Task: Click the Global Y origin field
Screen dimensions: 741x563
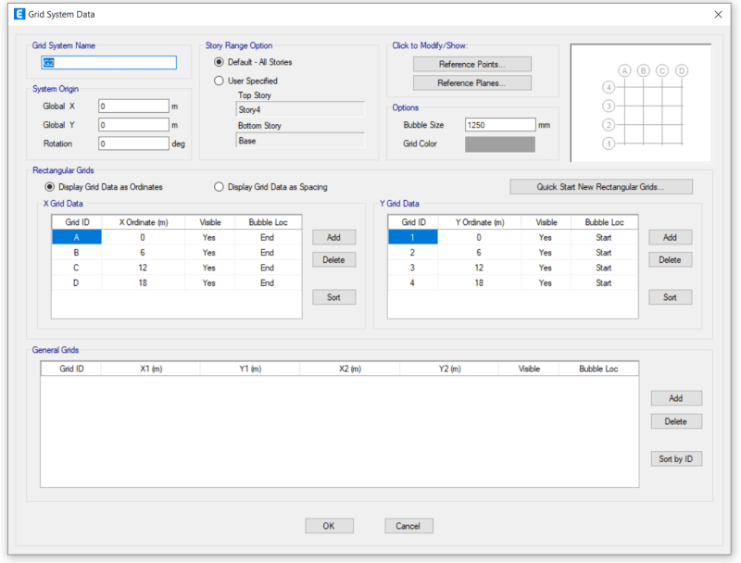Action: click(133, 125)
